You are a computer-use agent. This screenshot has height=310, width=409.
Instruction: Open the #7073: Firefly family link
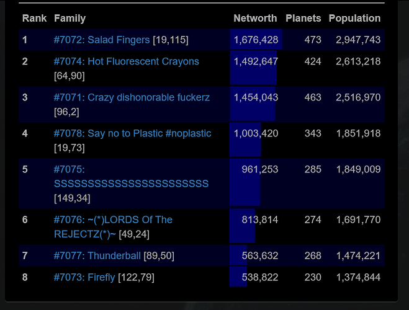coord(84,277)
